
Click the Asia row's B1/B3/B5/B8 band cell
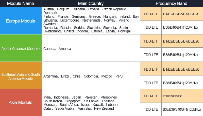[x=182, y=96]
